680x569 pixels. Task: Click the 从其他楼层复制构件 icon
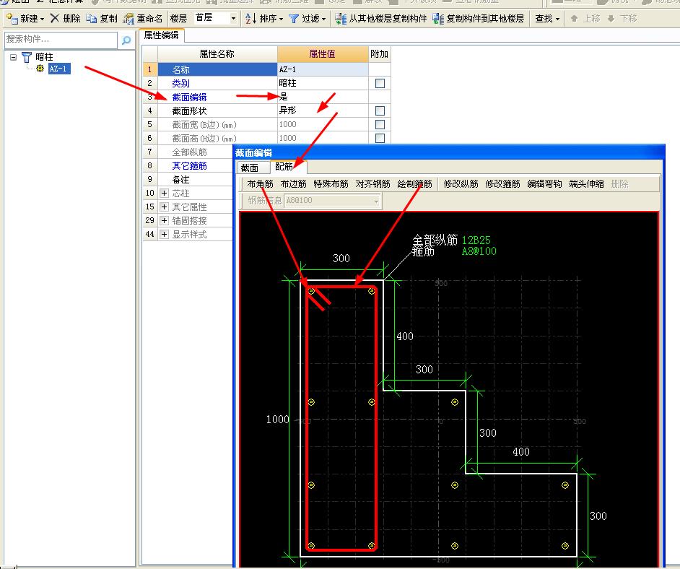click(341, 19)
